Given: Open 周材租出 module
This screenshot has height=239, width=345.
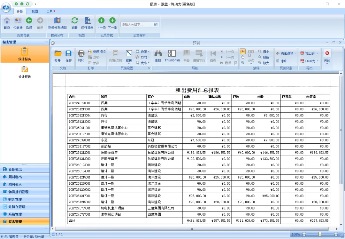Looking at the screenshot, I should [25, 177].
